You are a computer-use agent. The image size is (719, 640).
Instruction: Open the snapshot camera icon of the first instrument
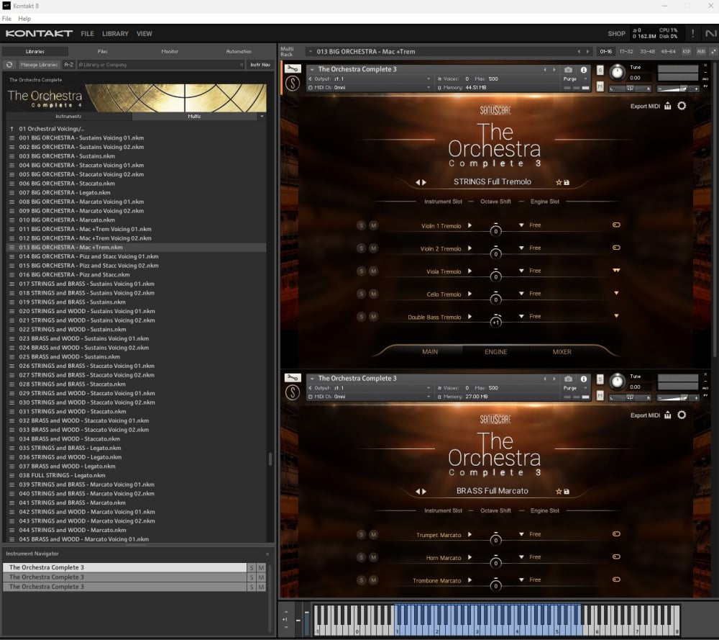(x=568, y=70)
